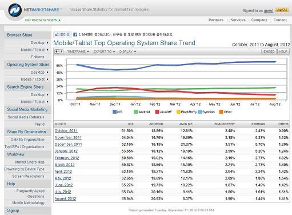Open May, 2012 row link
The image size is (292, 215).
click(x=63, y=178)
